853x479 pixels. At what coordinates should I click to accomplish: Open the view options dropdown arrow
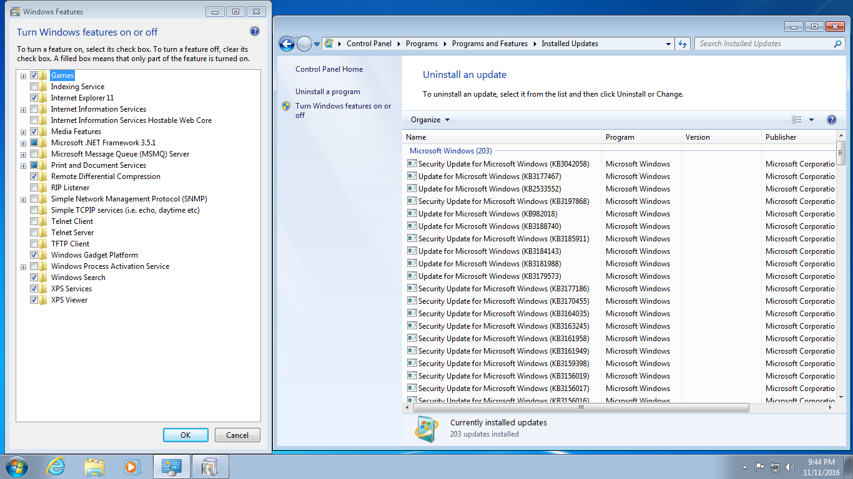click(811, 120)
